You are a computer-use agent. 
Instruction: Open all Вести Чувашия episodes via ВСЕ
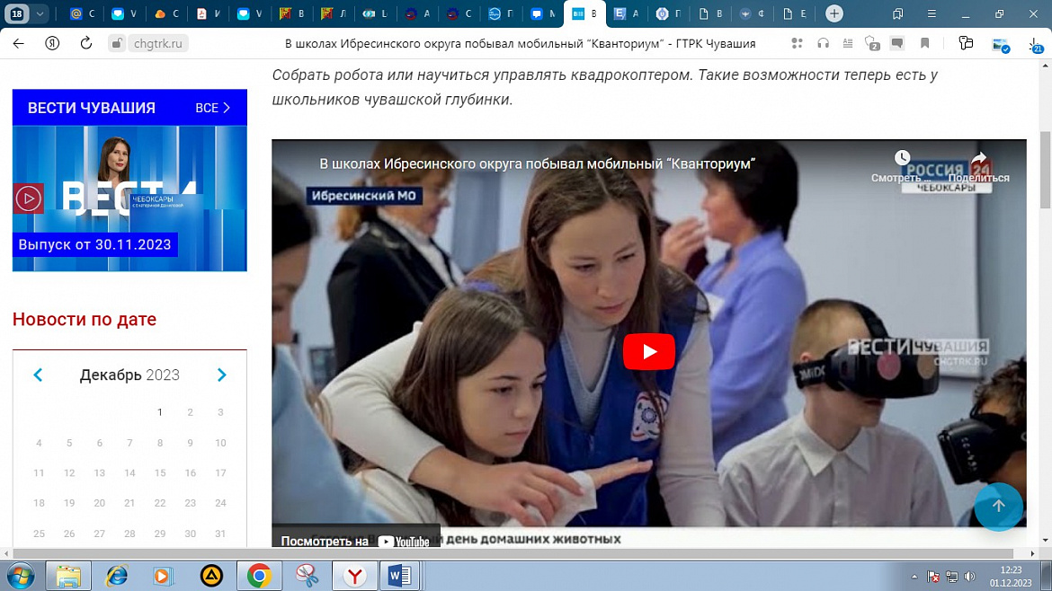pyautogui.click(x=213, y=108)
